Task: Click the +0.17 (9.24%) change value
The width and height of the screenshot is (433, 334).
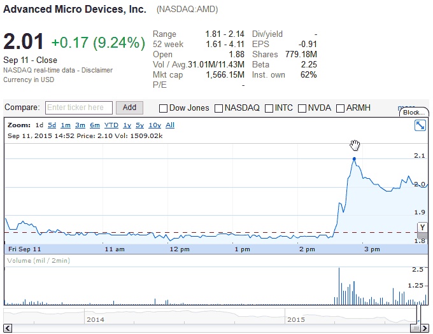Action: pyautogui.click(x=98, y=43)
